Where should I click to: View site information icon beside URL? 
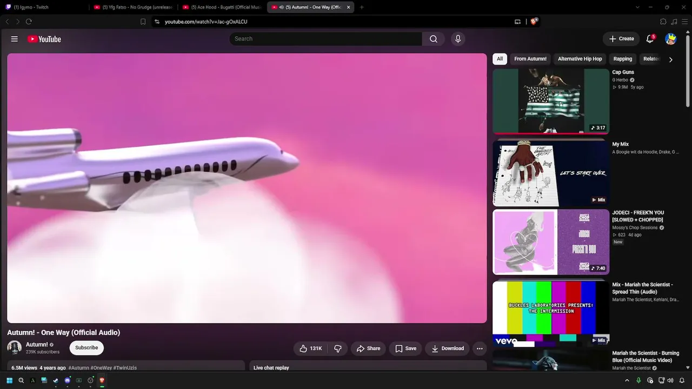click(157, 22)
